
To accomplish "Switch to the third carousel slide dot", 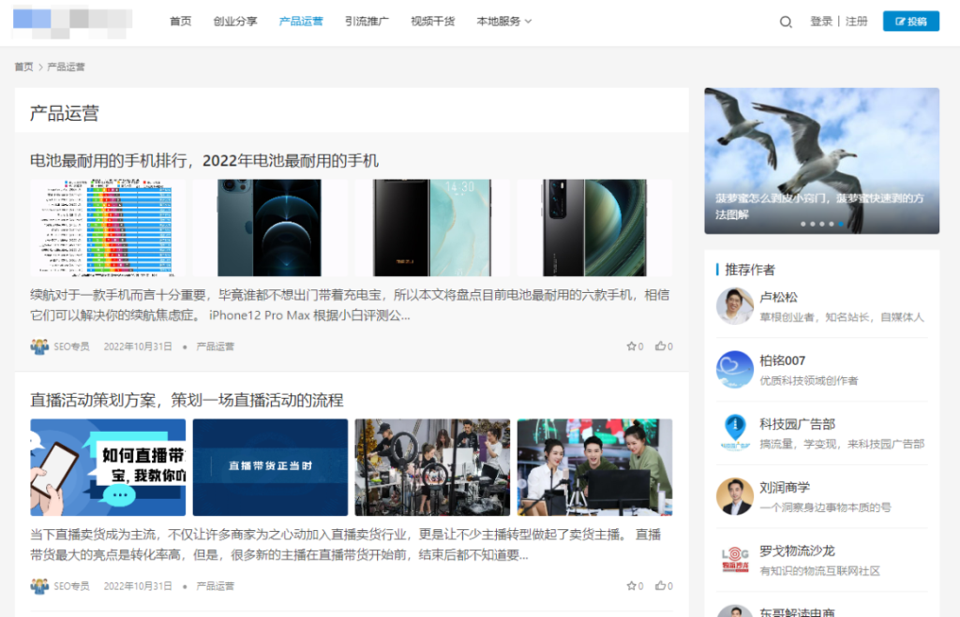I will pos(824,224).
